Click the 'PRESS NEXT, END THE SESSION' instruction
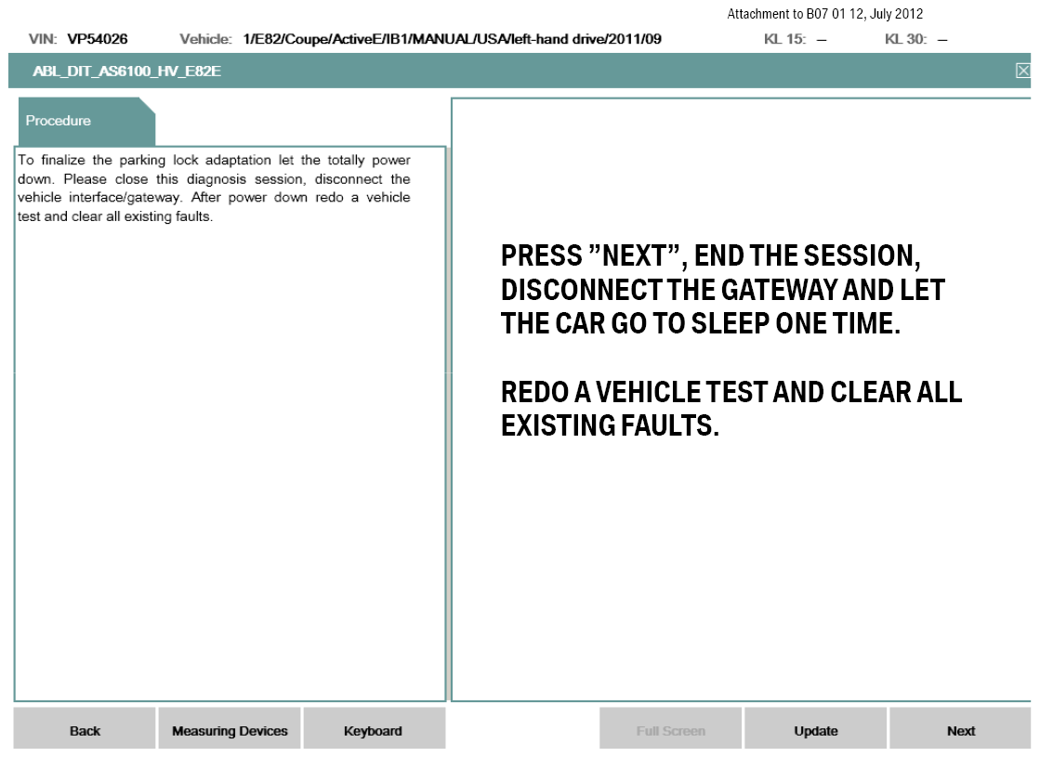This screenshot has width=1040, height=757. tap(722, 290)
